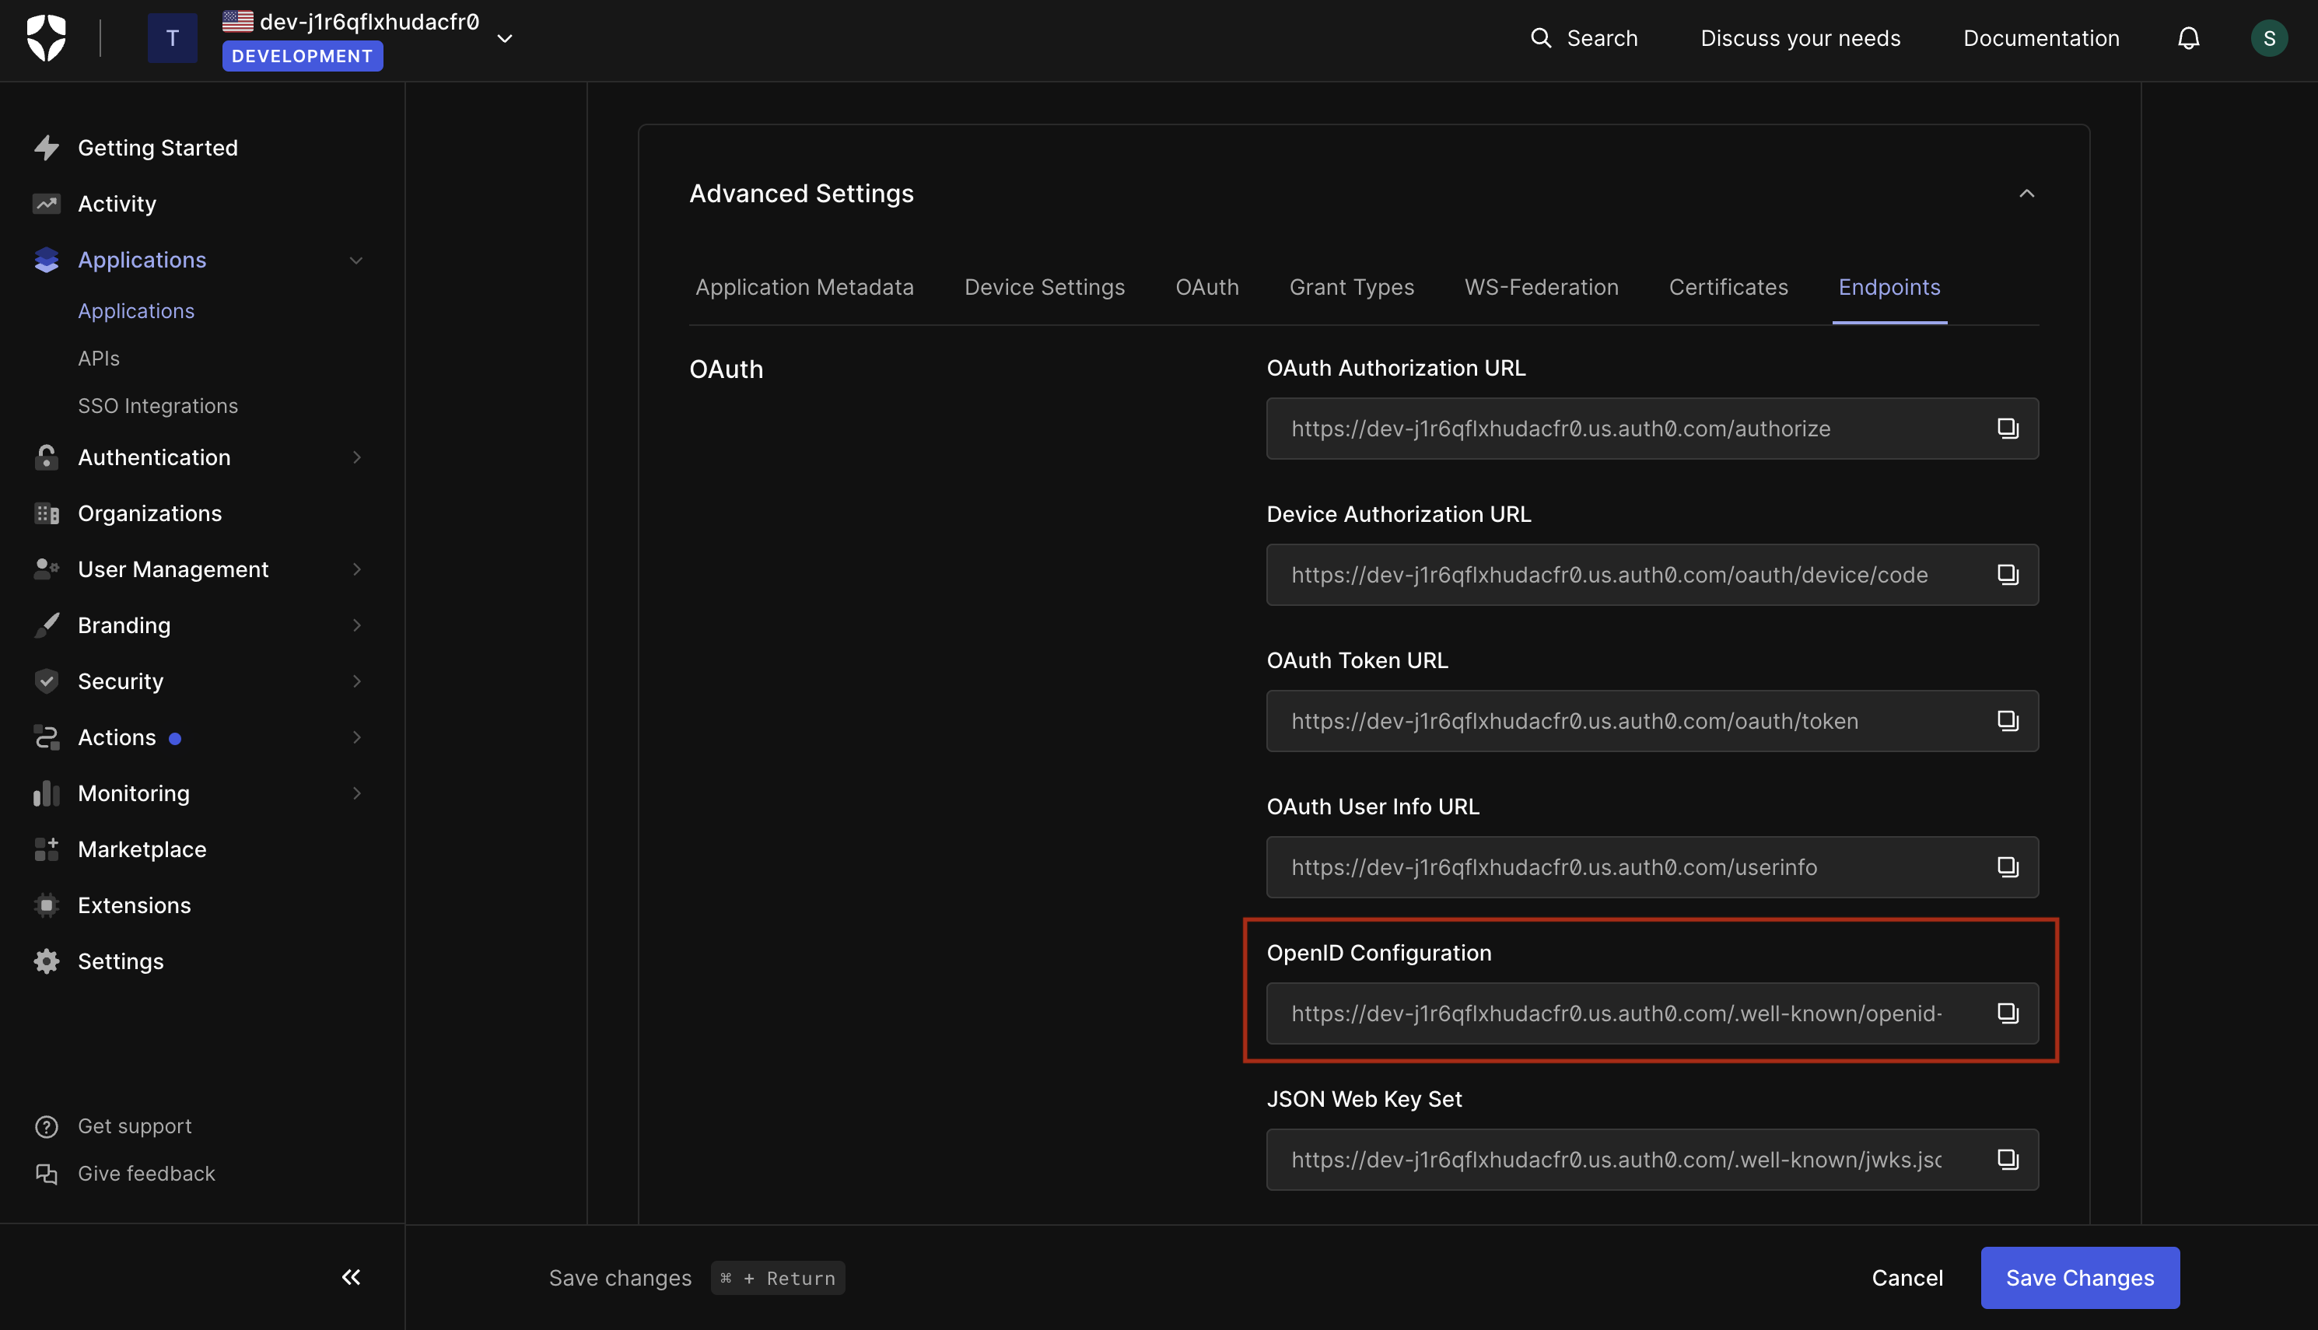Copy the Device Authorization URL
Image resolution: width=2318 pixels, height=1330 pixels.
pyautogui.click(x=2008, y=575)
